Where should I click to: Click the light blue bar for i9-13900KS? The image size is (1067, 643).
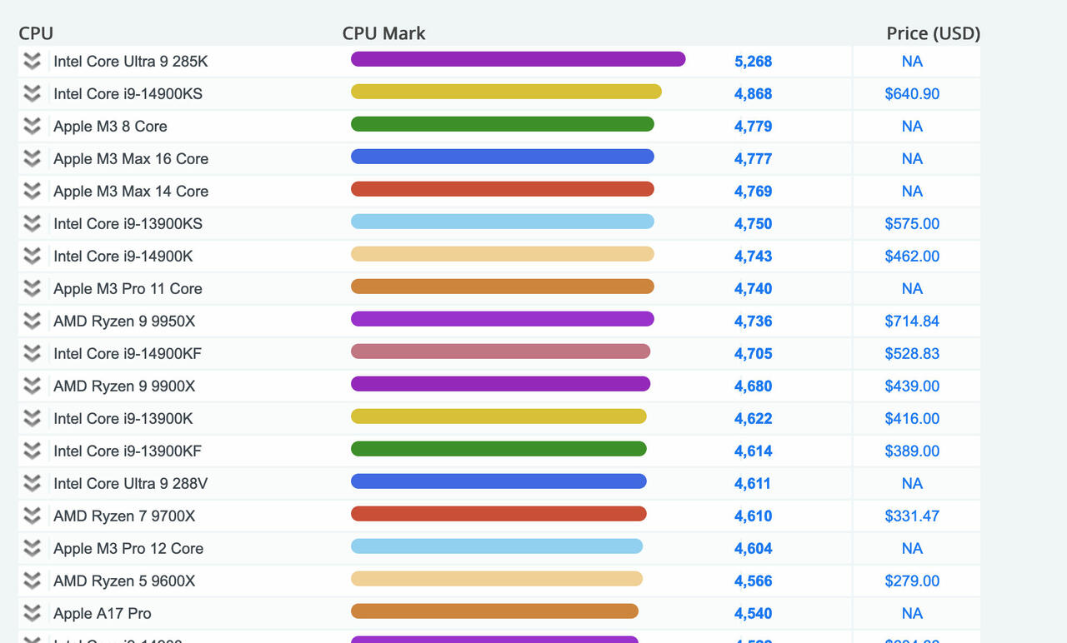click(x=503, y=222)
